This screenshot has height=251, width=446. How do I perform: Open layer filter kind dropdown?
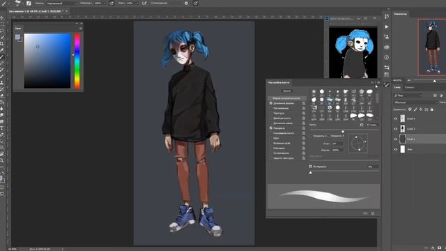tap(408, 96)
